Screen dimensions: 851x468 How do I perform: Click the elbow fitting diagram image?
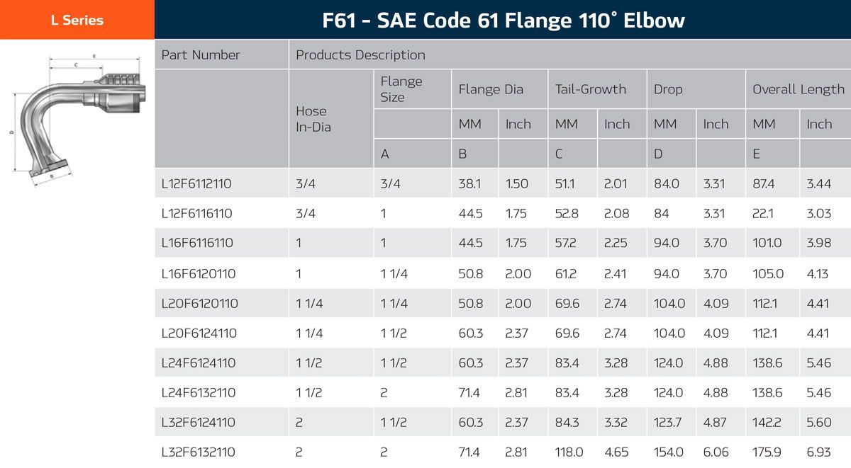[77, 119]
